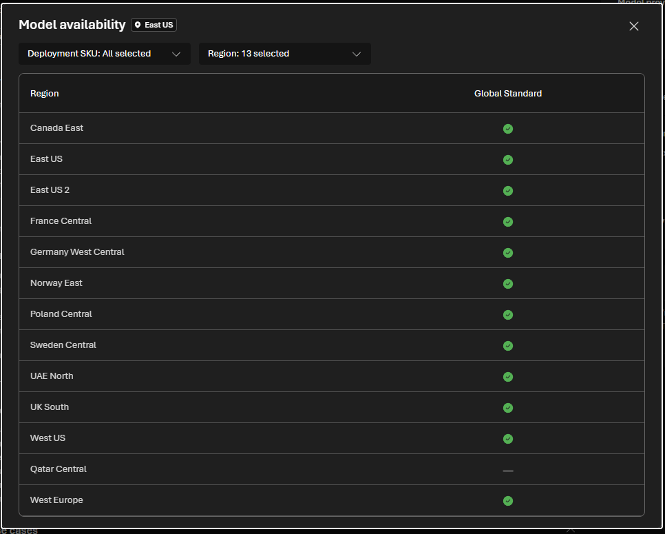
Task: Select the East US 2 region name
Action: point(50,189)
